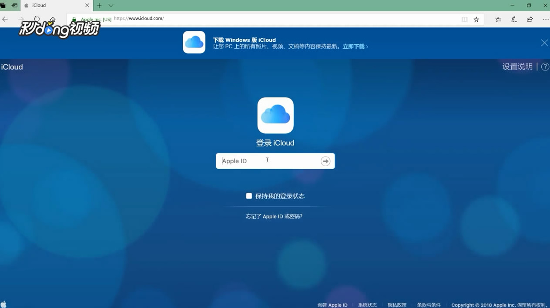The image size is (550, 308).
Task: Open 设置说明 setup instructions
Action: pyautogui.click(x=517, y=67)
